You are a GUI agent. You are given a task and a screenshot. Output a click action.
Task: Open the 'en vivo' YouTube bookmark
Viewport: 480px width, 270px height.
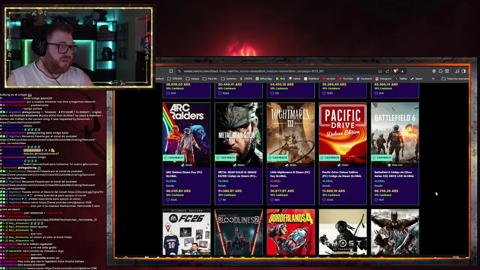point(329,79)
